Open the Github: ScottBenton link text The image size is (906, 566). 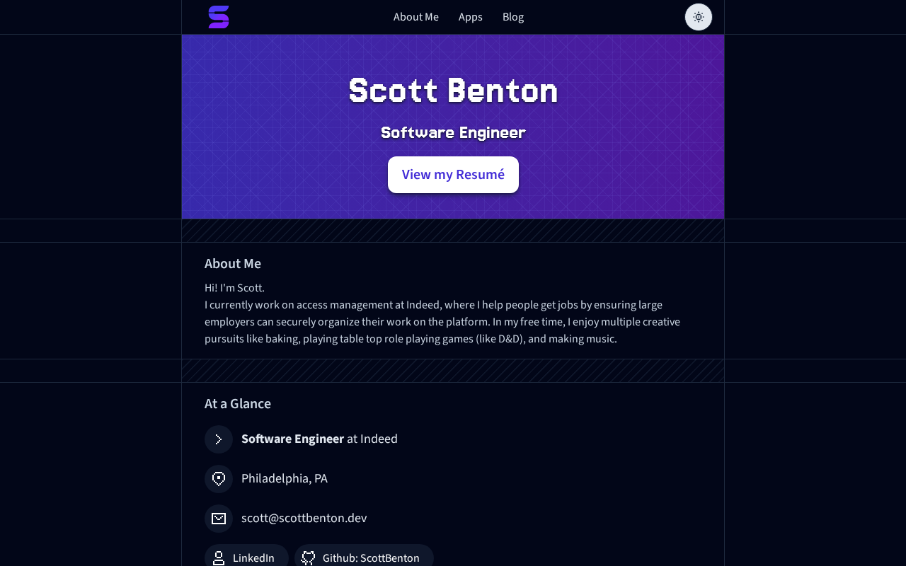tap(371, 558)
